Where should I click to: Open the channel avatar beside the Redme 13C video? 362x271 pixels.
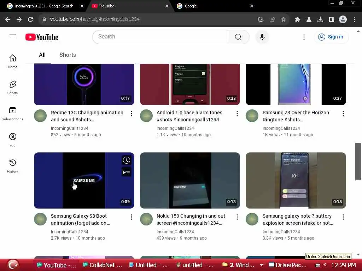point(40,116)
